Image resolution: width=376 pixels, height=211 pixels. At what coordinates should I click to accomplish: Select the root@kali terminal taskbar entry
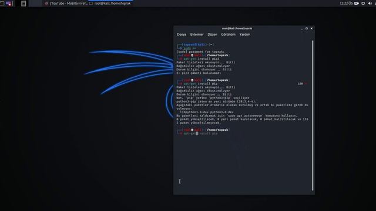click(110, 4)
